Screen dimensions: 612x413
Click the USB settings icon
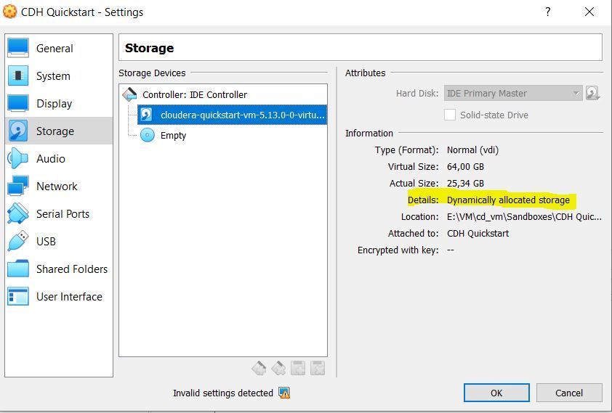tap(17, 241)
